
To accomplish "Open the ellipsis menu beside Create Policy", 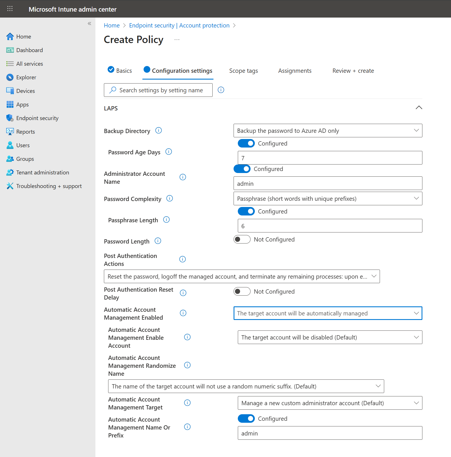I will point(177,40).
